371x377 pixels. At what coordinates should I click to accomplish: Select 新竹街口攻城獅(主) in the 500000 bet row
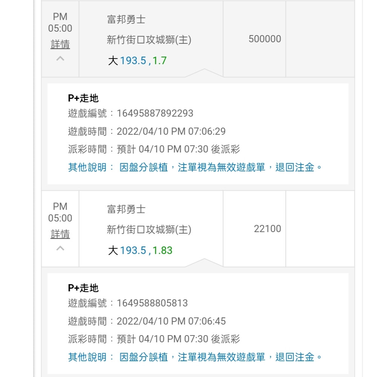pyautogui.click(x=149, y=40)
